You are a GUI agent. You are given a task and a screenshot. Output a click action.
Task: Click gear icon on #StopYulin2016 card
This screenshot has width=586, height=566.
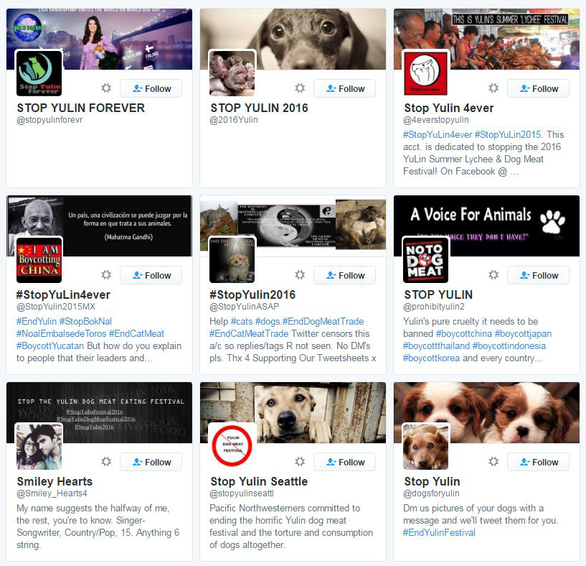coord(300,275)
